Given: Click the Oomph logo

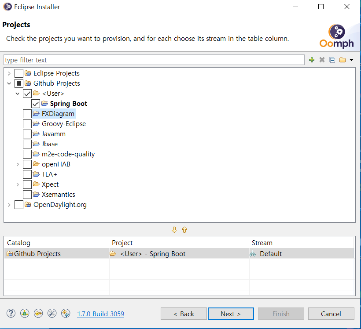Looking at the screenshot, I should (337, 36).
